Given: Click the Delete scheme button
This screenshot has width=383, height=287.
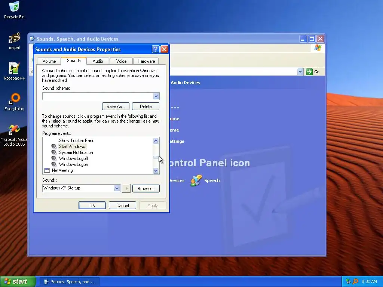Looking at the screenshot, I should 145,107.
